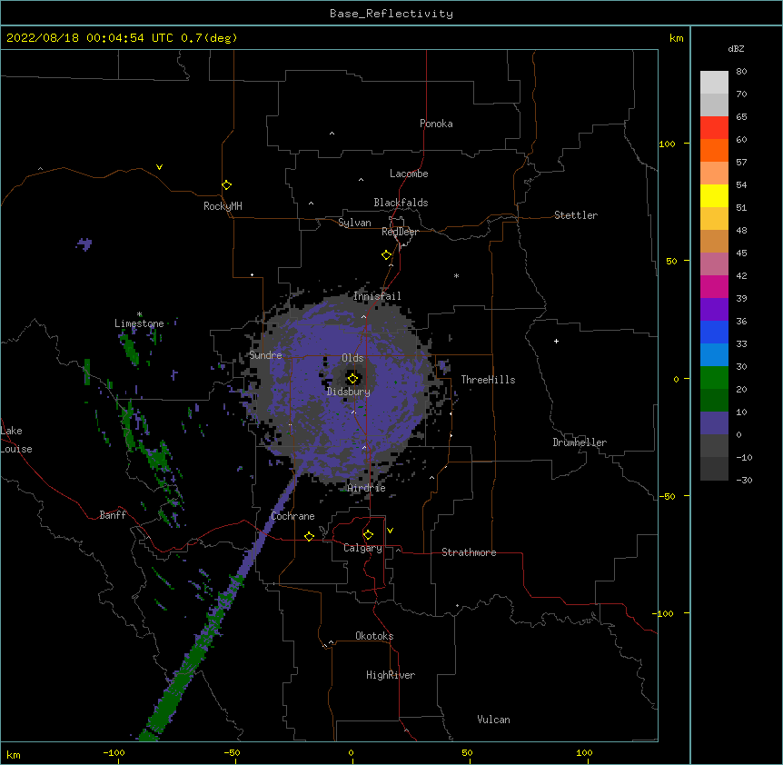This screenshot has width=783, height=765.
Task: Select the pink 42–45 dBZ legend swatch
Action: tap(714, 264)
